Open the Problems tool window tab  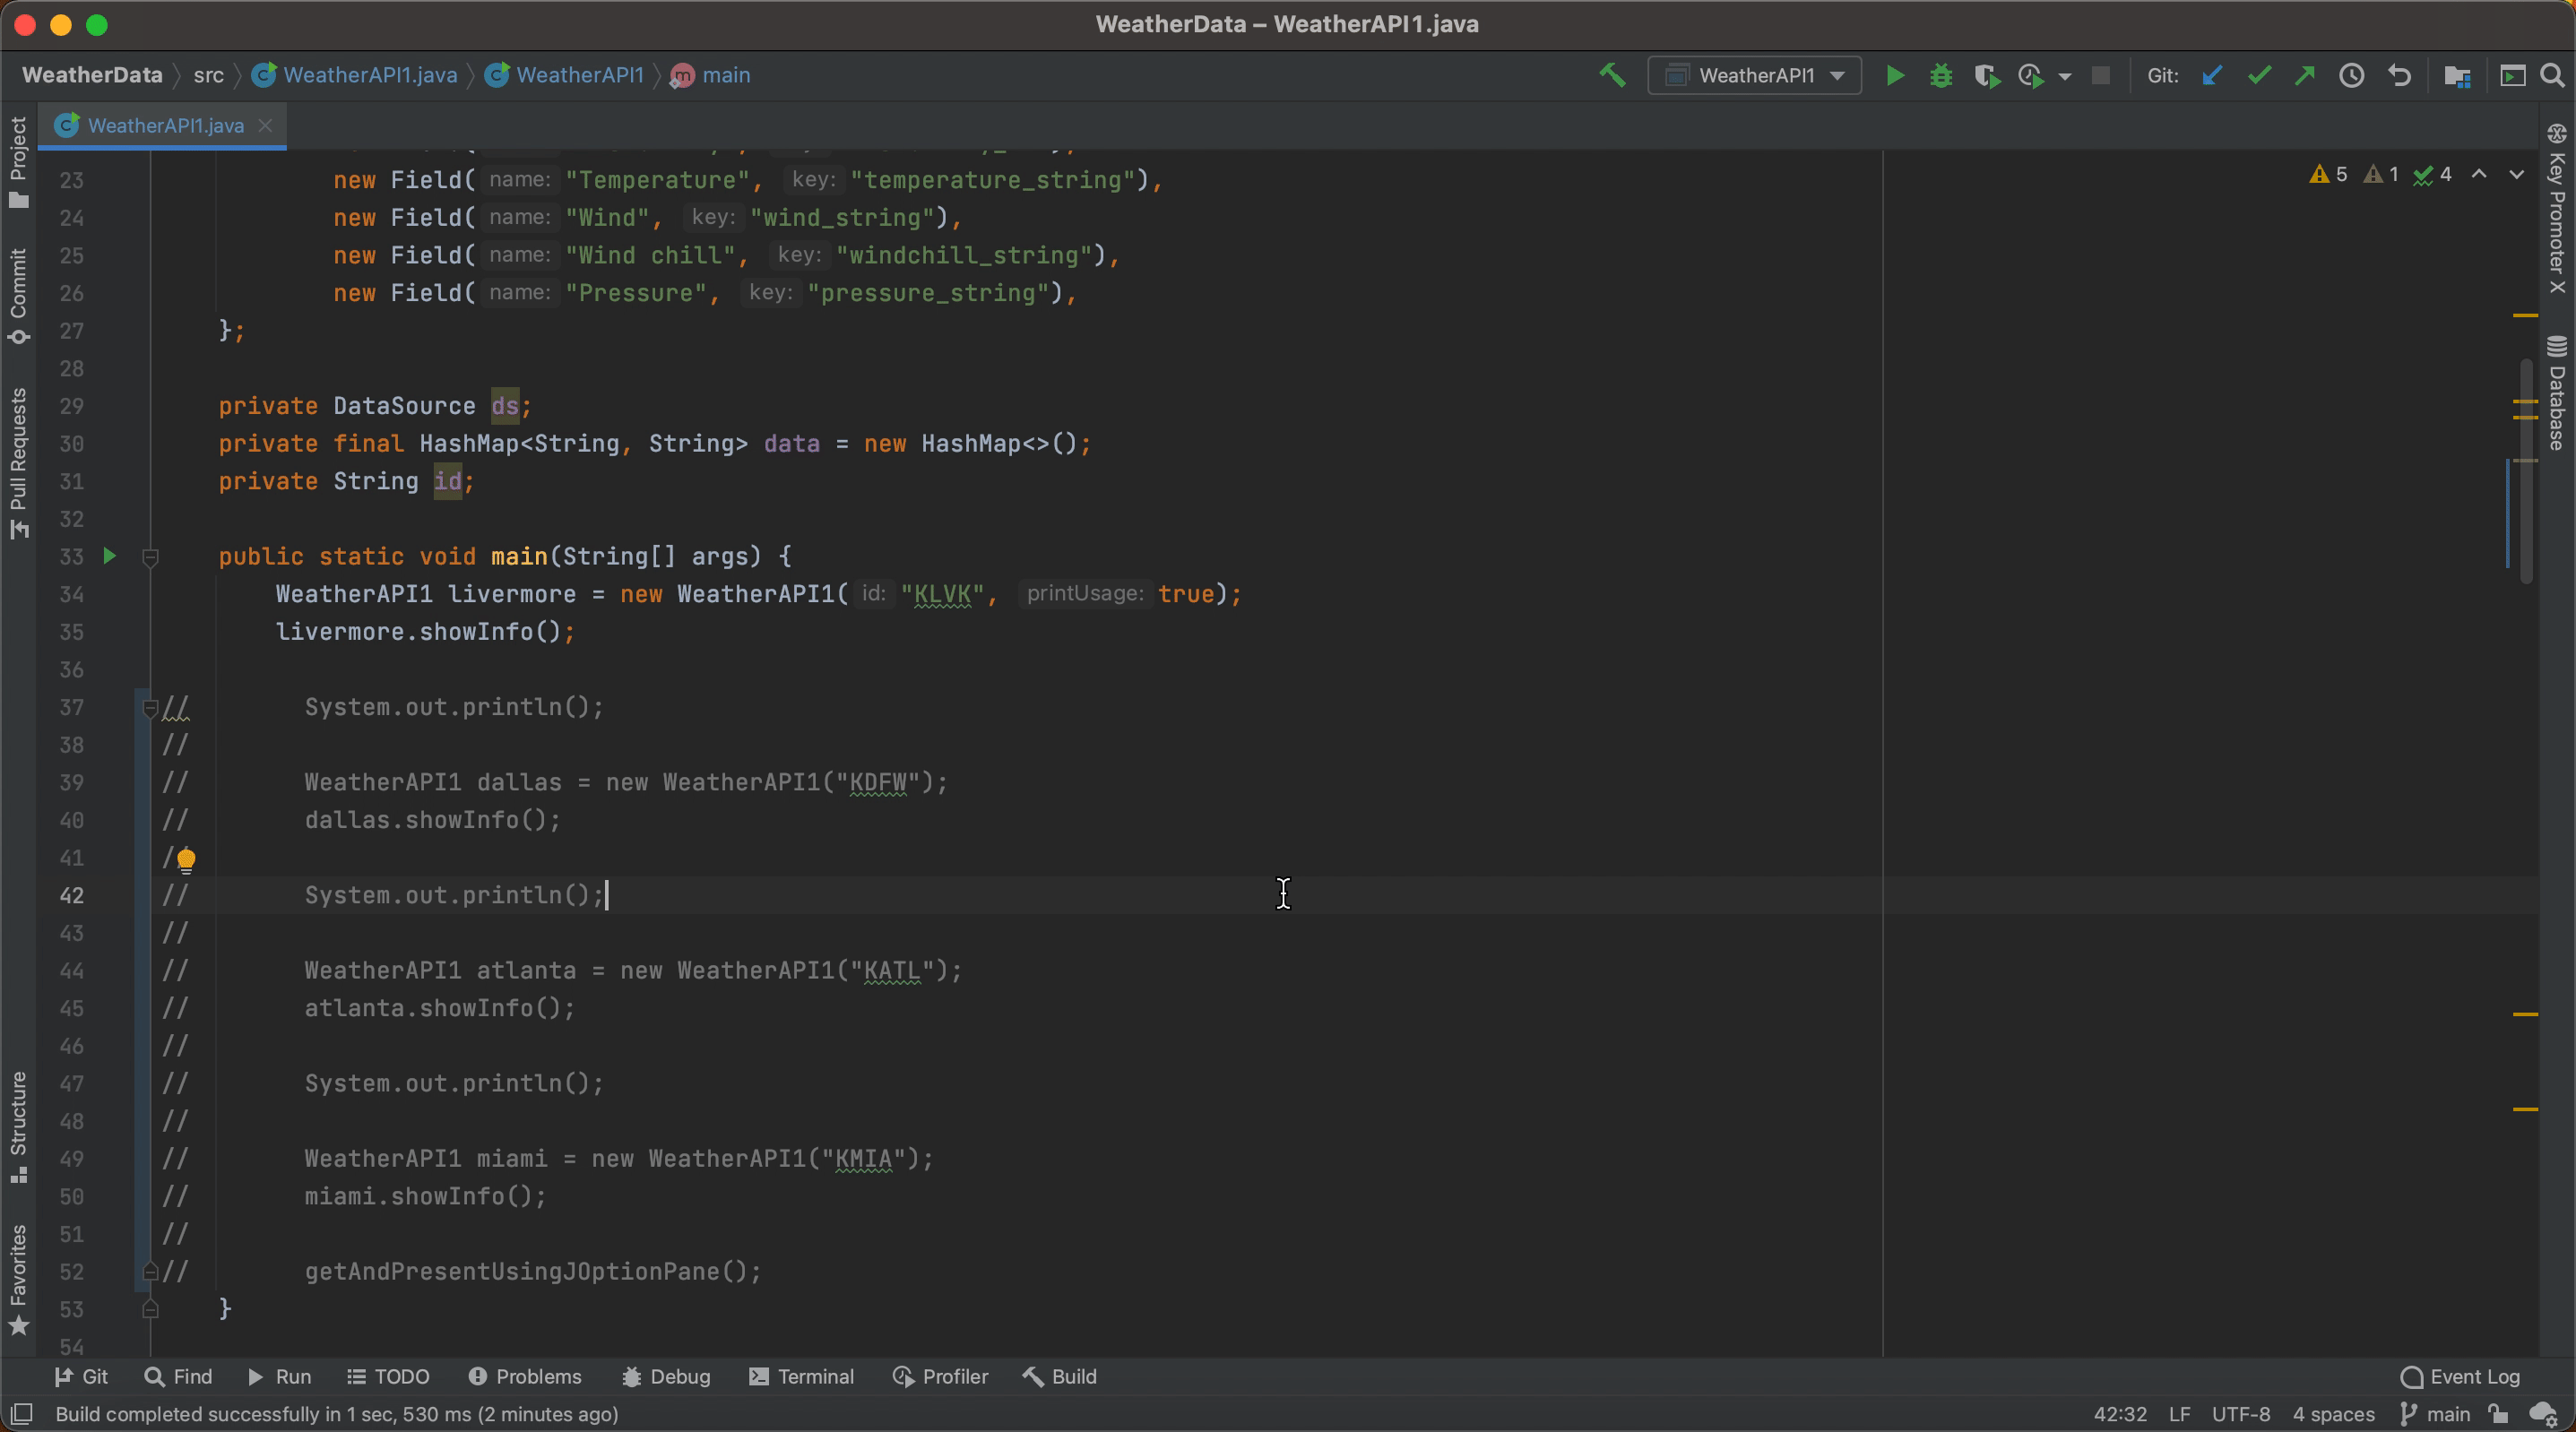(525, 1377)
